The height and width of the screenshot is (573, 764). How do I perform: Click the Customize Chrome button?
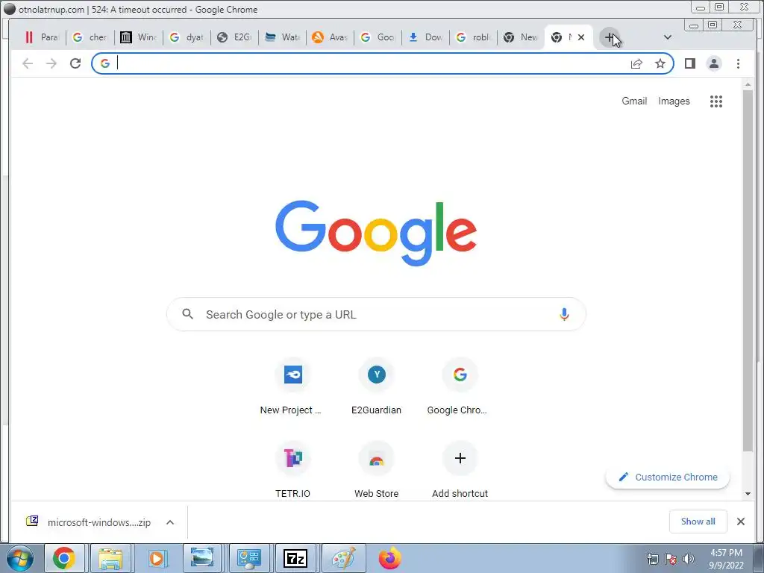668,477
